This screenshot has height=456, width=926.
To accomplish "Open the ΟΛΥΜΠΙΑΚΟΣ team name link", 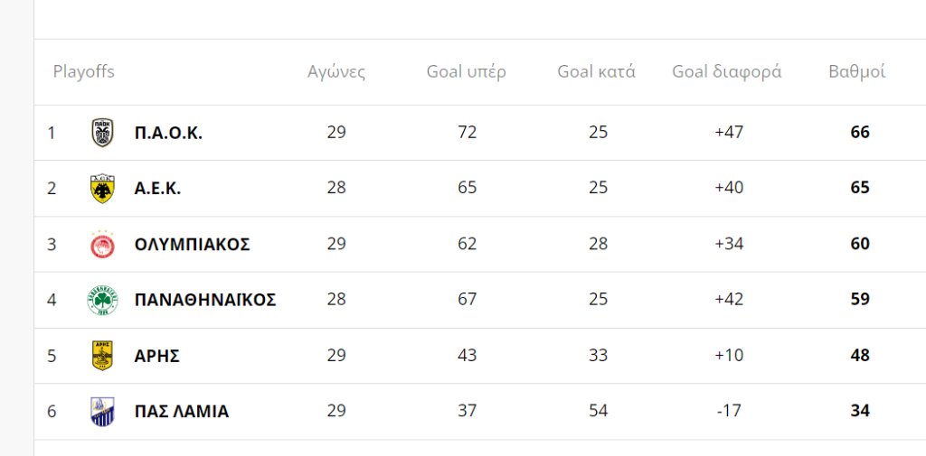I will click(x=192, y=245).
